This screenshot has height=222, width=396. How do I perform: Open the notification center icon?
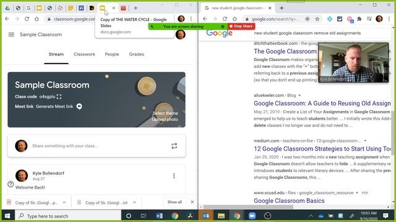pyautogui.click(x=385, y=216)
